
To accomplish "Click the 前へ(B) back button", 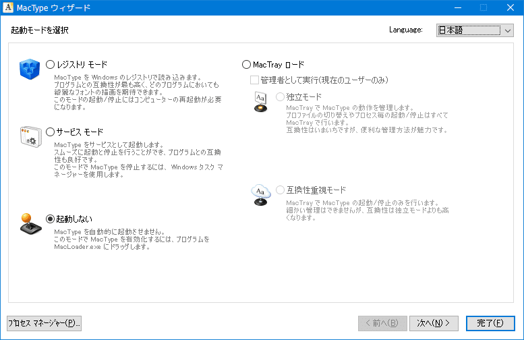I will tap(382, 323).
